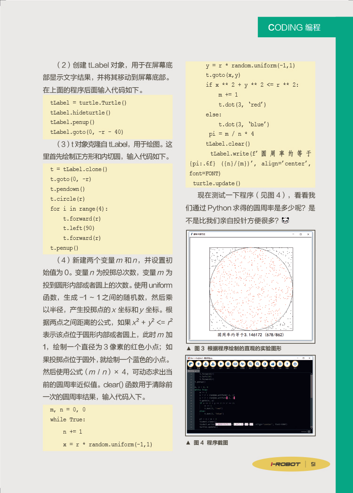Click the New file plus icon in Mu editor
Screen dimensions: 353x493
(199, 364)
